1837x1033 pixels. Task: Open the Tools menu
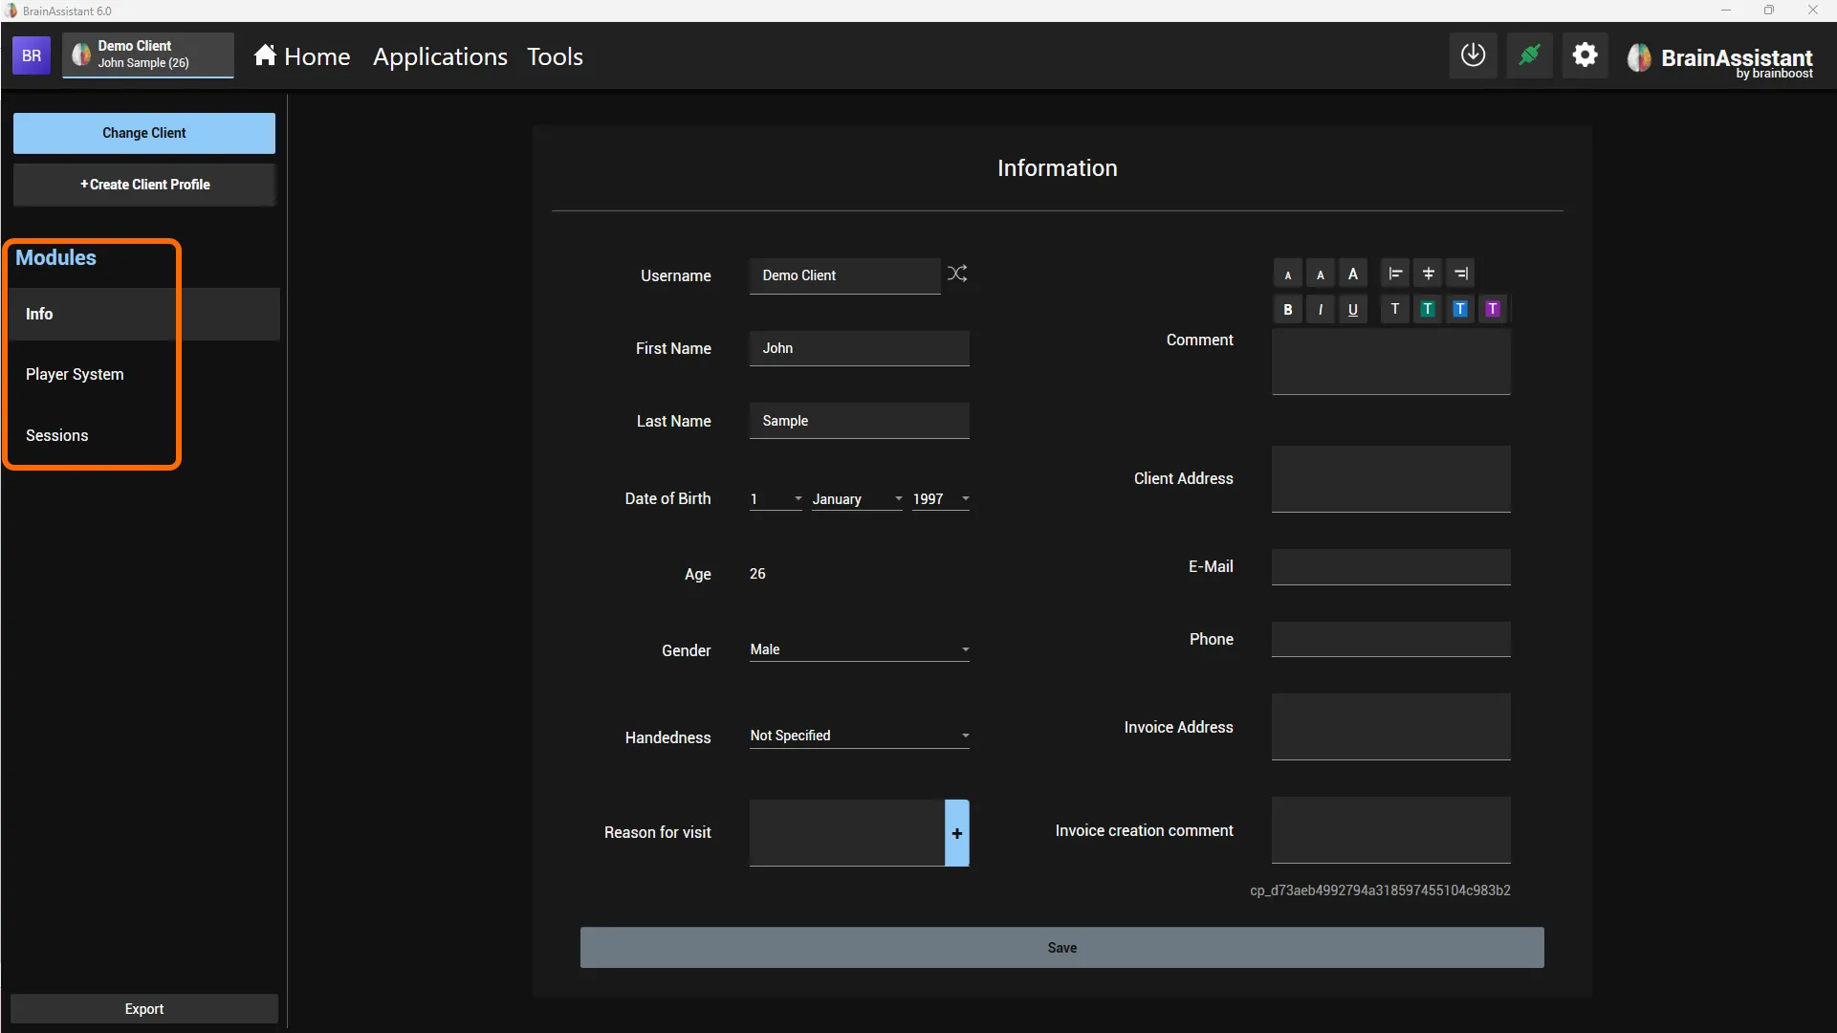click(x=555, y=56)
